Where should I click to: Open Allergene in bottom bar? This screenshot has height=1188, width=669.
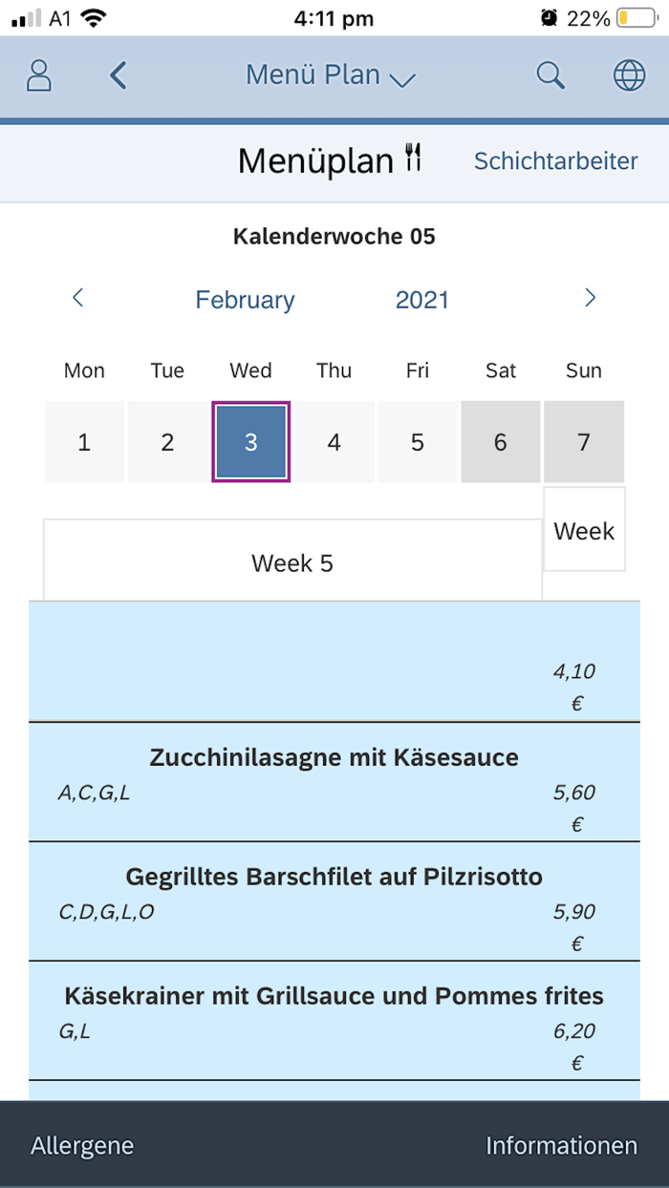pos(82,1145)
